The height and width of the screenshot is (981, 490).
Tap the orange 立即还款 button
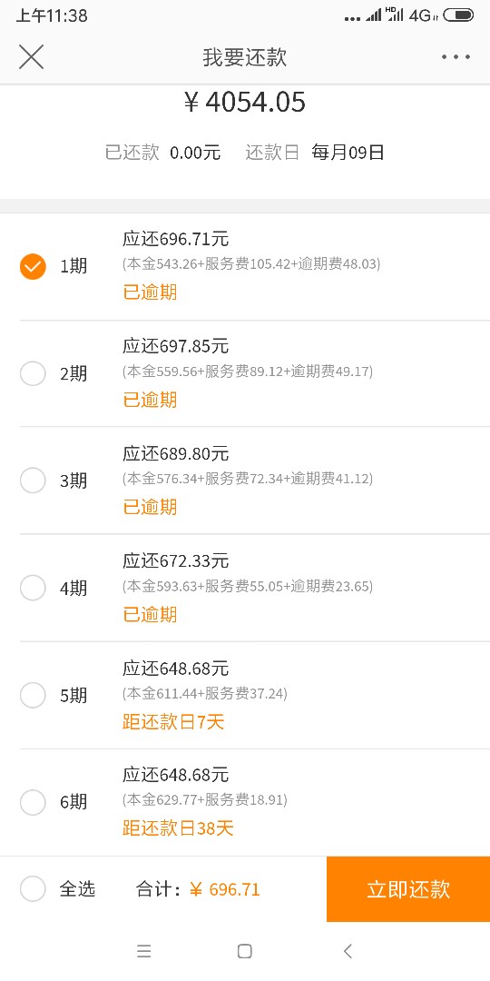point(408,889)
